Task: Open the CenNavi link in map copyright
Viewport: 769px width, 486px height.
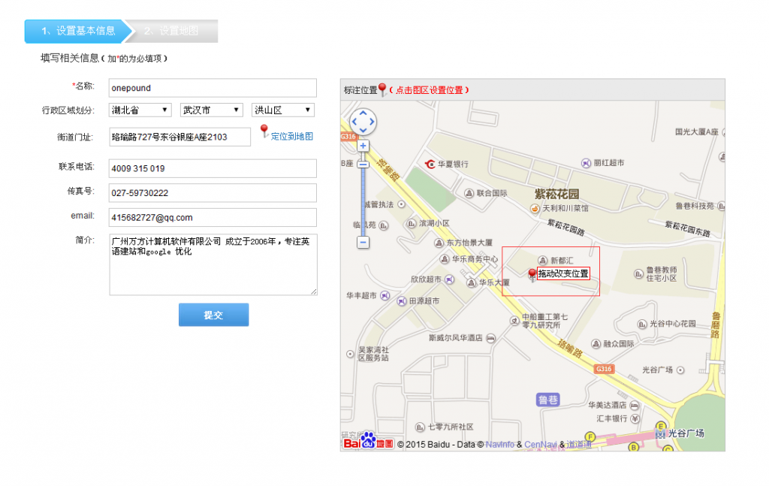Action: point(541,445)
